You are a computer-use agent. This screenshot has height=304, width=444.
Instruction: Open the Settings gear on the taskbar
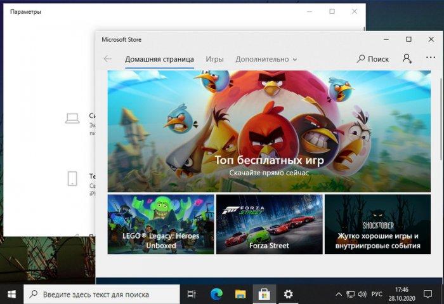pyautogui.click(x=288, y=294)
